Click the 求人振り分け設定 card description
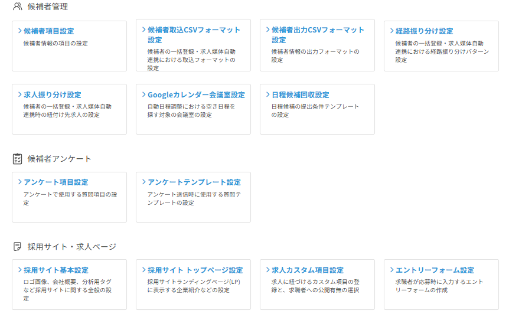 coord(67,110)
